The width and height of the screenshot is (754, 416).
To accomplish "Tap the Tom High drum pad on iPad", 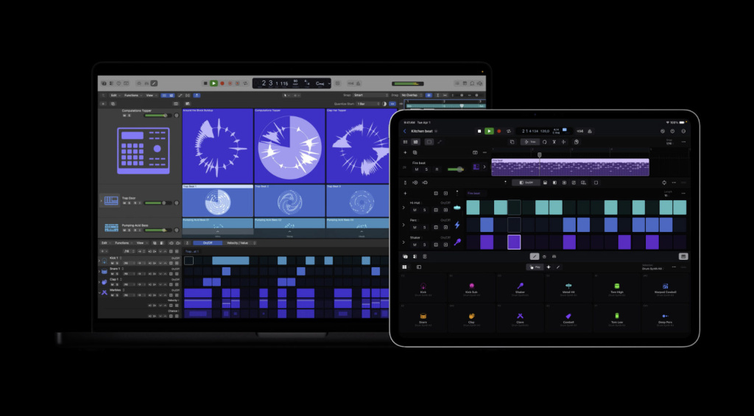I will tap(616, 289).
